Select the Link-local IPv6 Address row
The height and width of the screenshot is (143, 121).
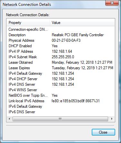[61, 101]
